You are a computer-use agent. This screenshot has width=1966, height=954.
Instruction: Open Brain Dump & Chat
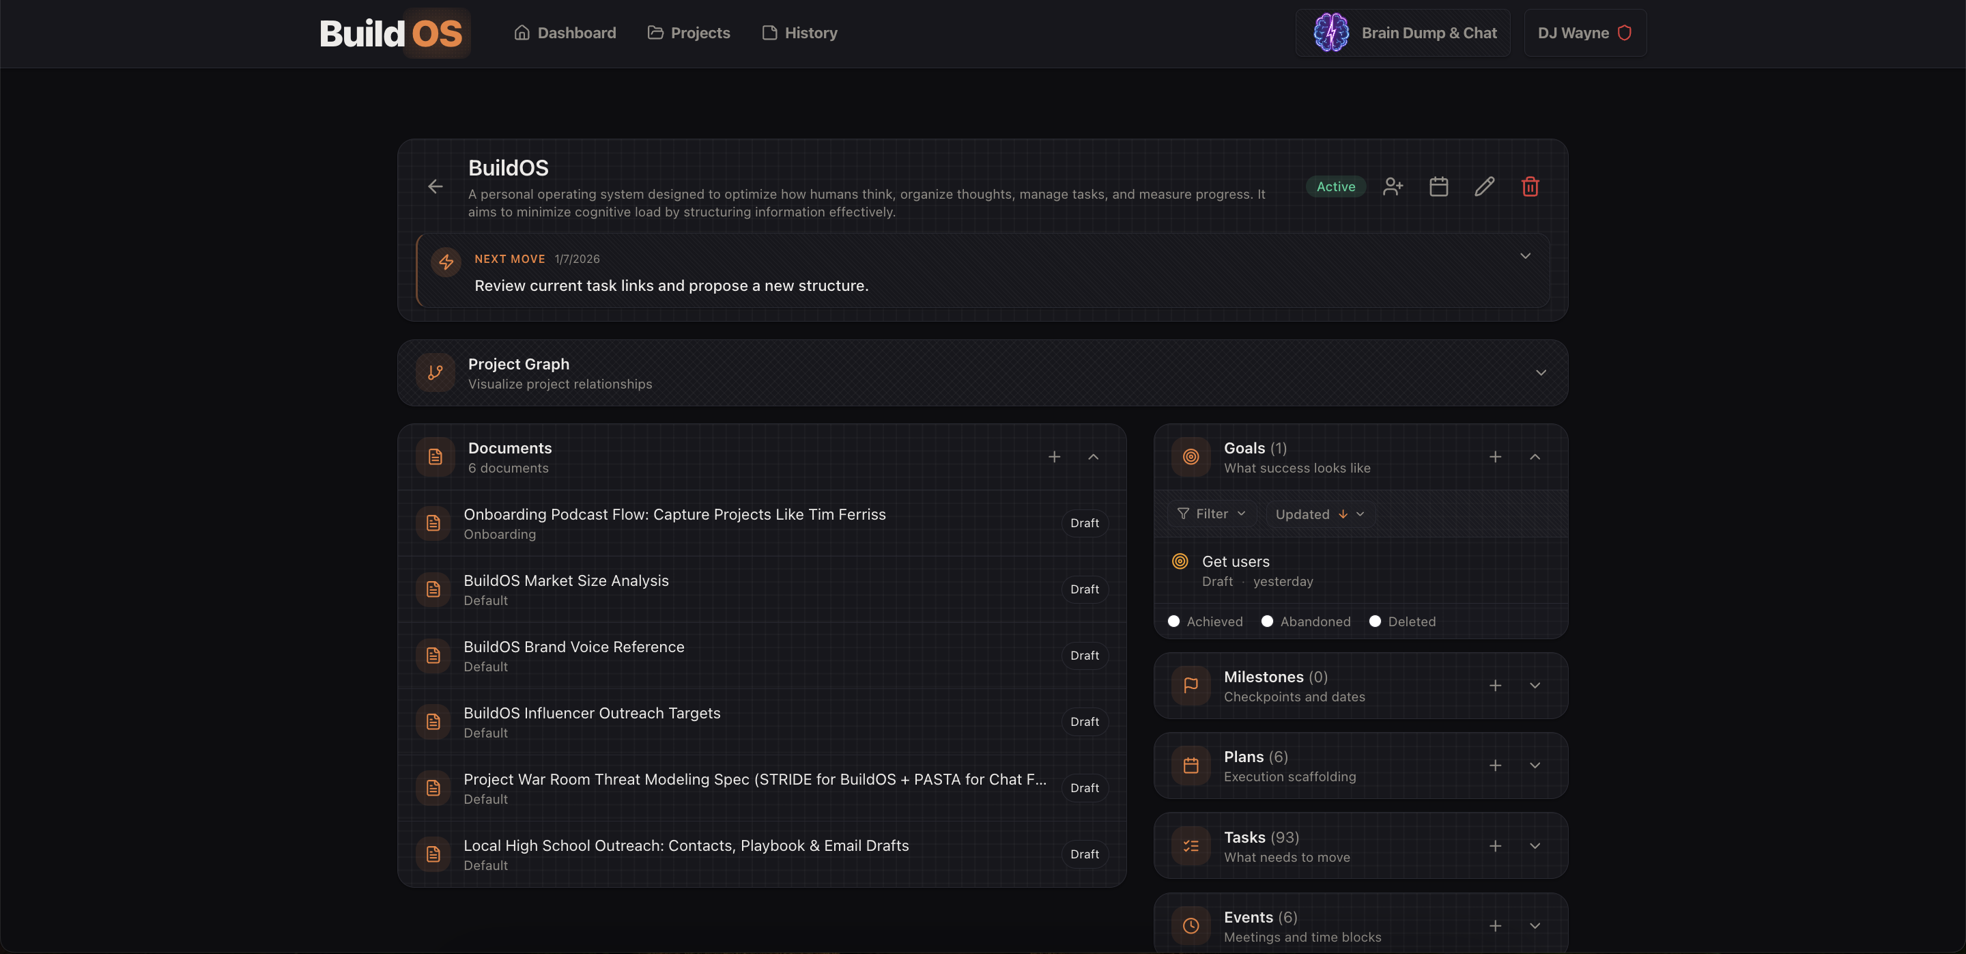tap(1403, 33)
